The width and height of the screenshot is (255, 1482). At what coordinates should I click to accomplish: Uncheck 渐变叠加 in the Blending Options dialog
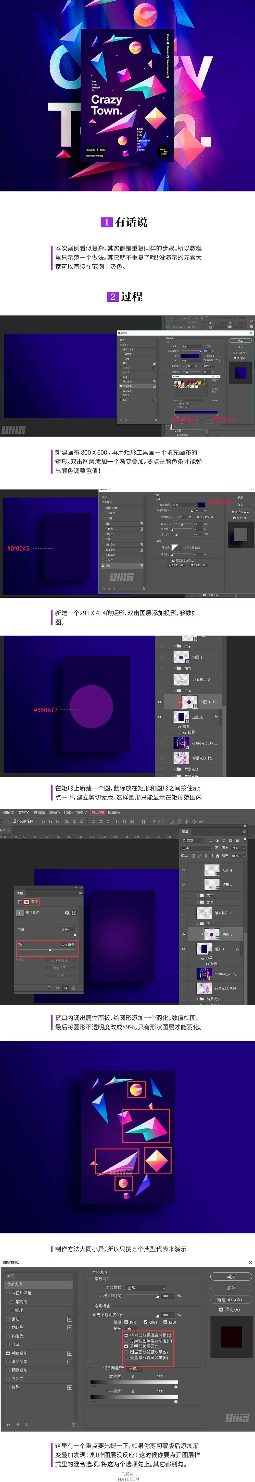coord(9,1362)
